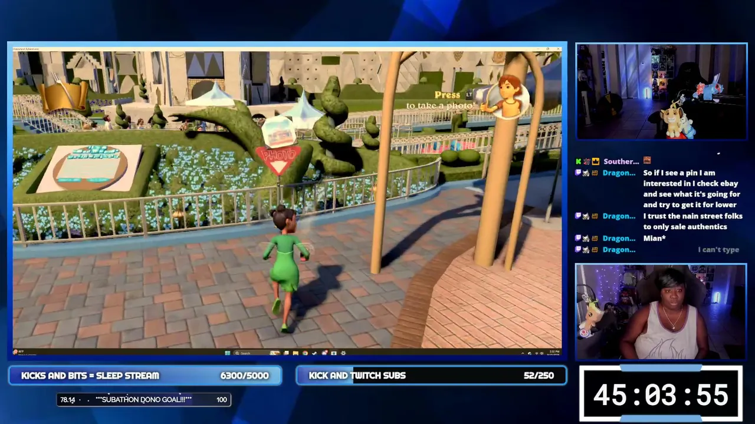Click the 45:03:55 subathon countdown timer
755x424 pixels.
click(x=661, y=395)
